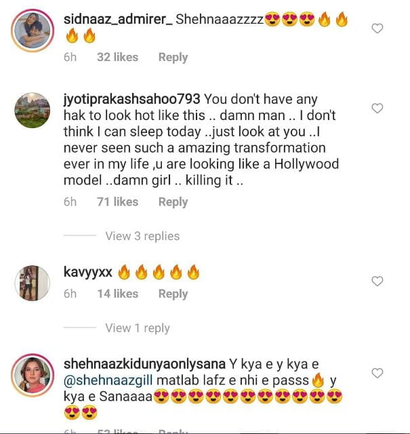Image resolution: width=410 pixels, height=434 pixels.
Task: Open shehnaazkidunyaonlysana profile picture
Action: tap(33, 375)
